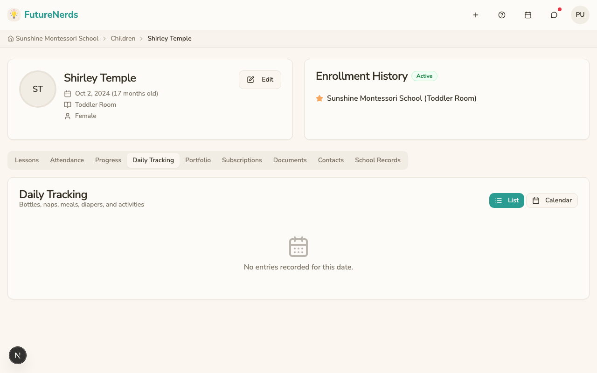This screenshot has width=597, height=373.
Task: Open the calendar icon in header
Action: point(528,15)
